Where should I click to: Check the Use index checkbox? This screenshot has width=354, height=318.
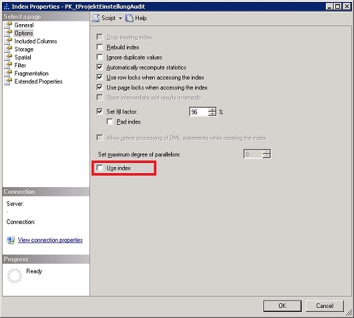[99, 168]
